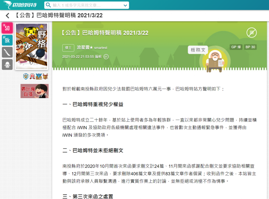The height and width of the screenshot is (199, 269).
Task: Click the blue winged crown medal
Action: point(39,76)
